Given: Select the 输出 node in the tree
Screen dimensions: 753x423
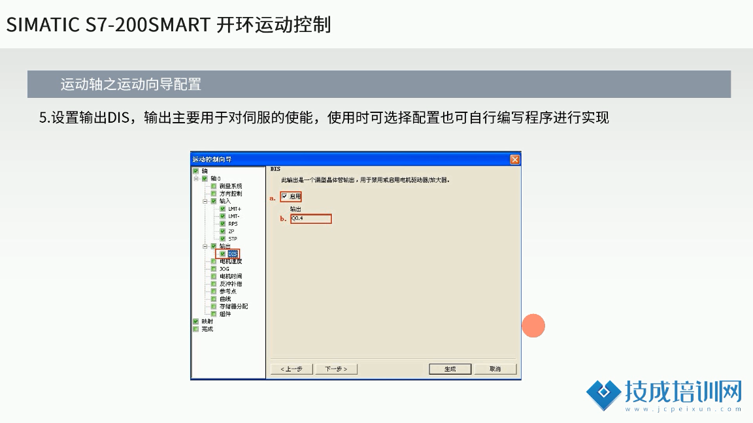Looking at the screenshot, I should [x=225, y=246].
